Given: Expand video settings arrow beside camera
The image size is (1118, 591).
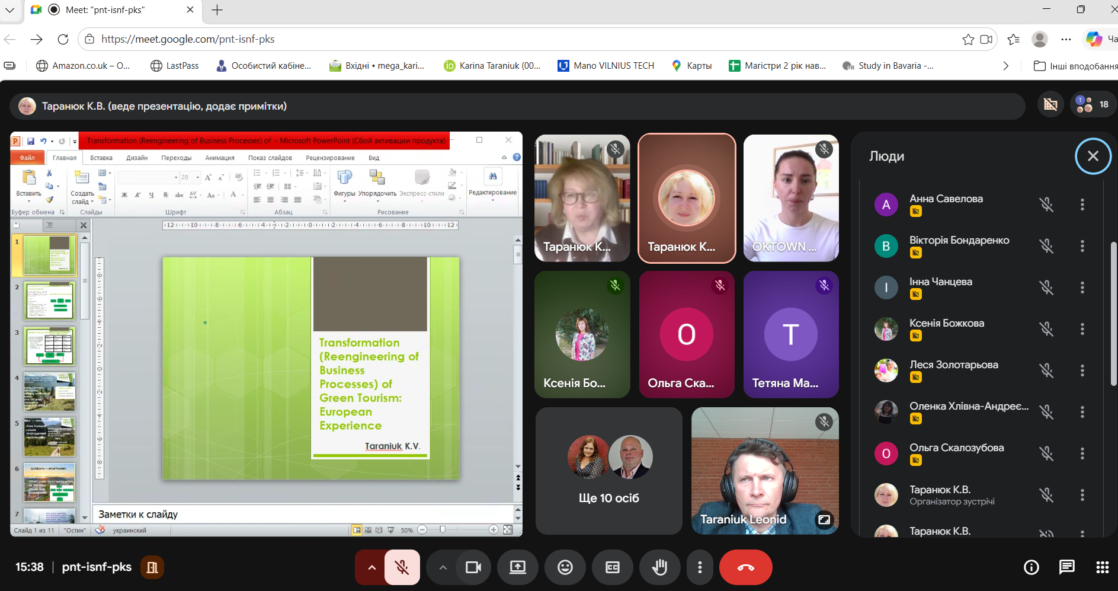Looking at the screenshot, I should click(443, 567).
